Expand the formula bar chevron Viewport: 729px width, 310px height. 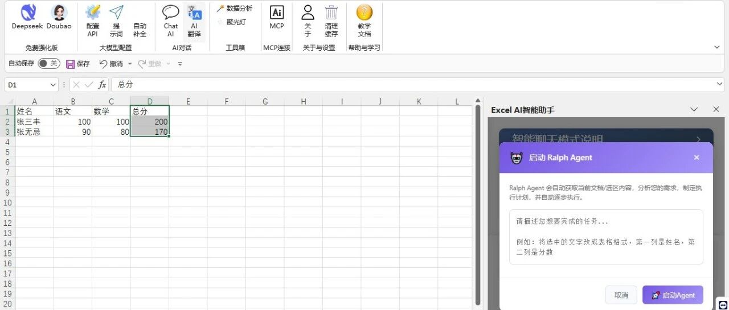[719, 85]
